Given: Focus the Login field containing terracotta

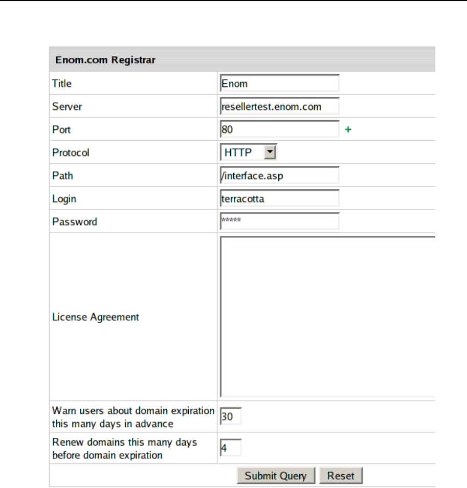Looking at the screenshot, I should [x=279, y=198].
